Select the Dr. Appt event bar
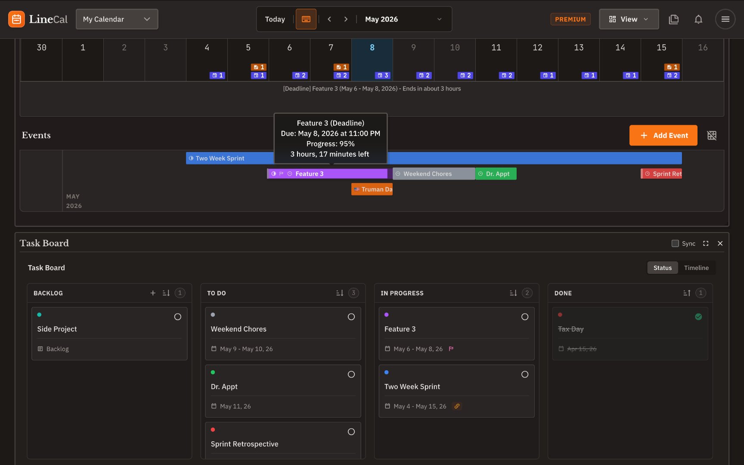Viewport: 744px width, 465px height. 496,174
